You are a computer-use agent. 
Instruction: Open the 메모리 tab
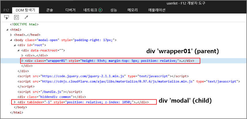(x=133, y=10)
